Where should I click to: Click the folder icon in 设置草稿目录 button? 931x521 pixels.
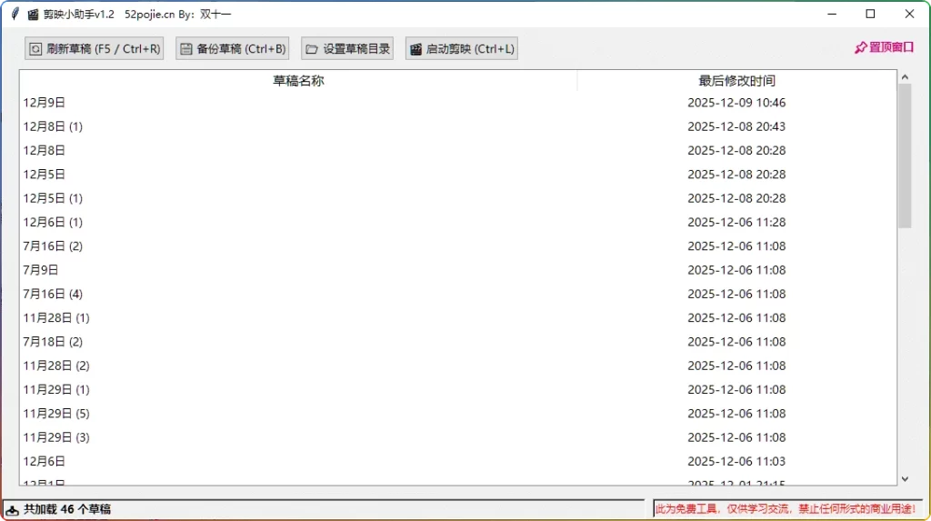(312, 49)
